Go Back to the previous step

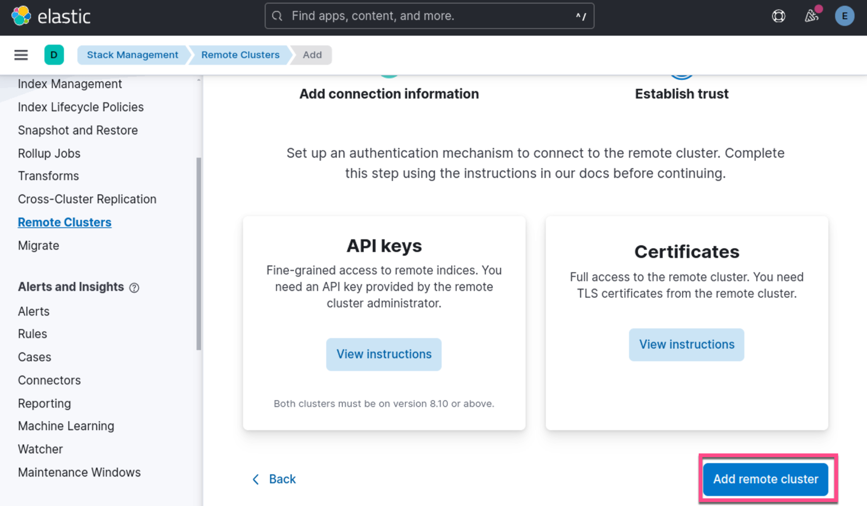pyautogui.click(x=274, y=479)
